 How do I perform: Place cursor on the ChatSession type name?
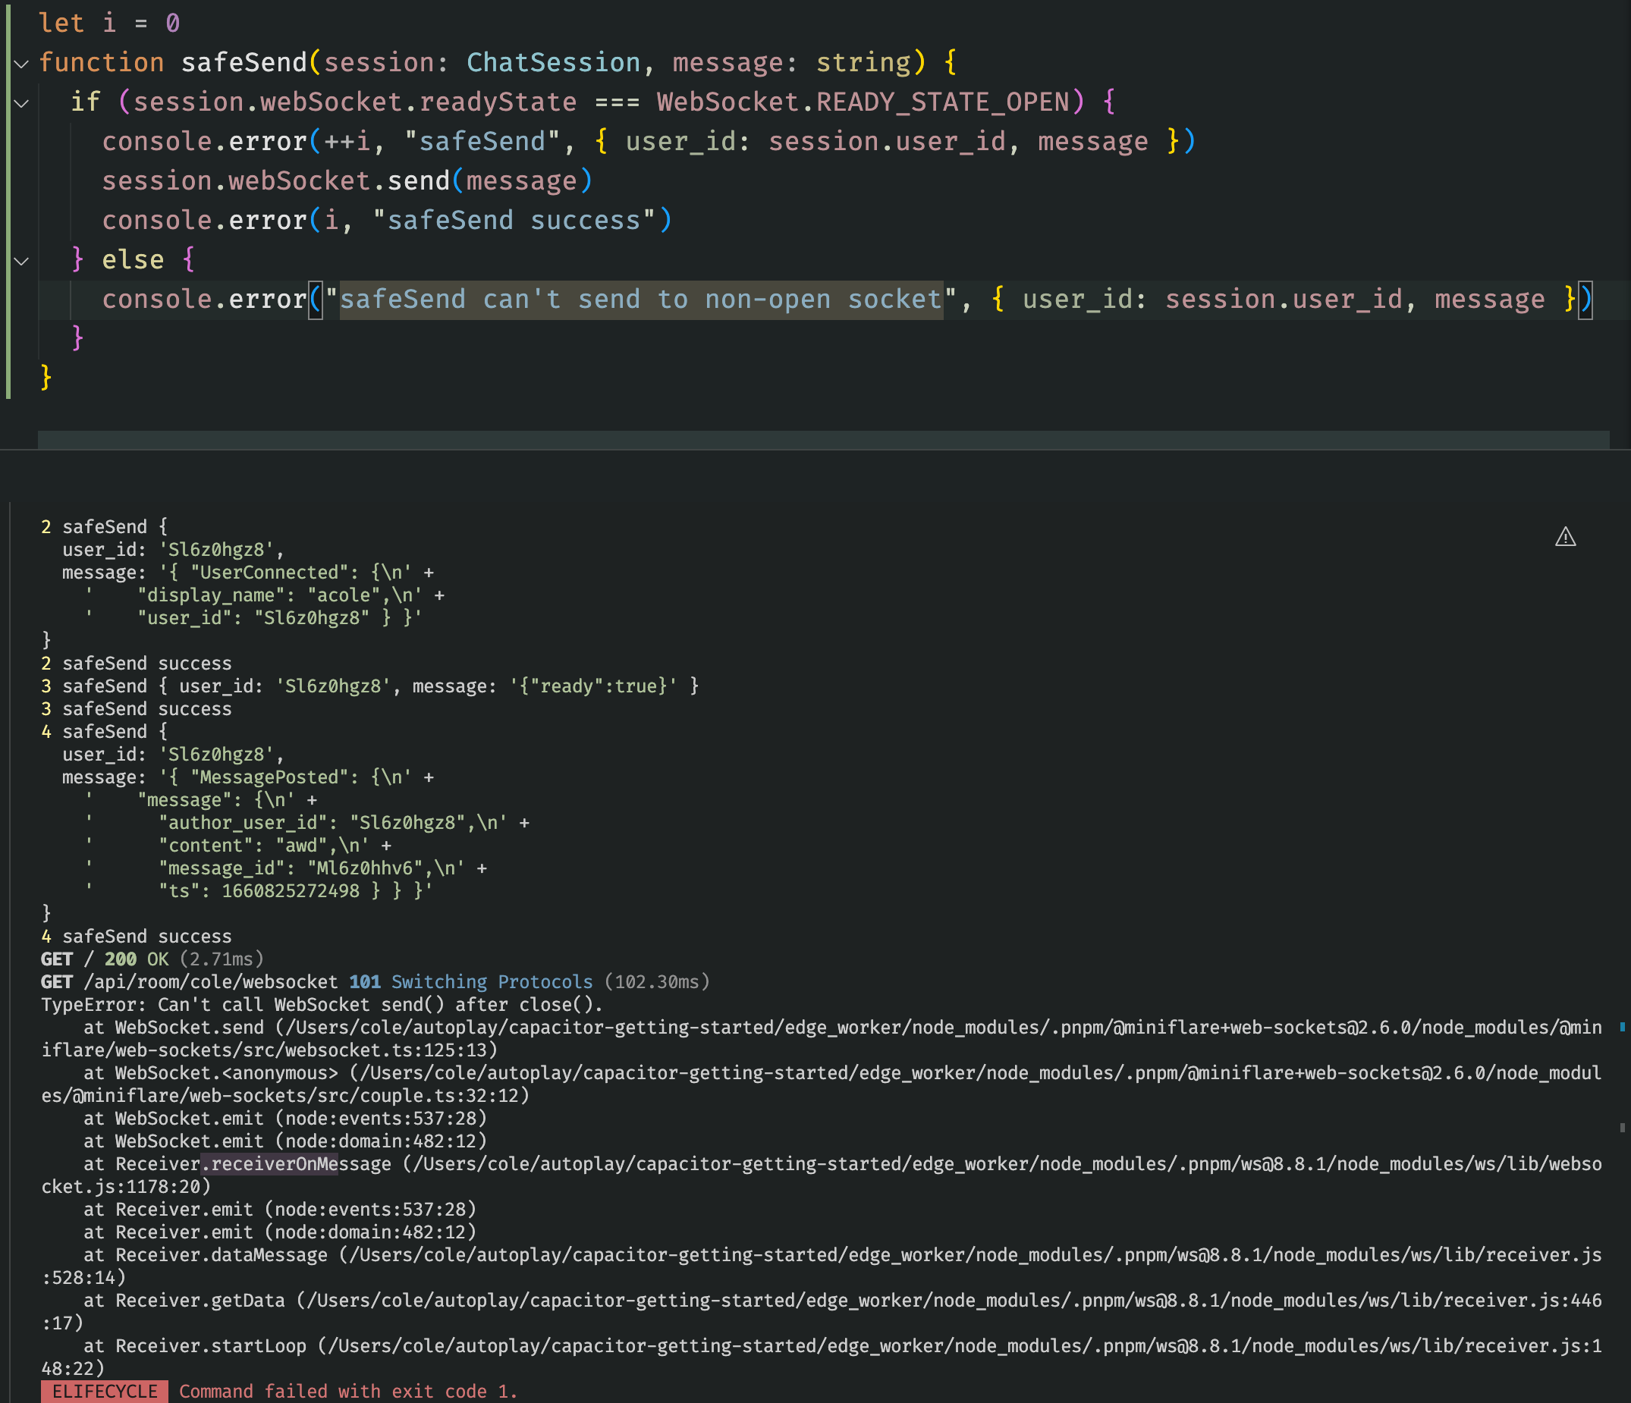click(x=553, y=63)
